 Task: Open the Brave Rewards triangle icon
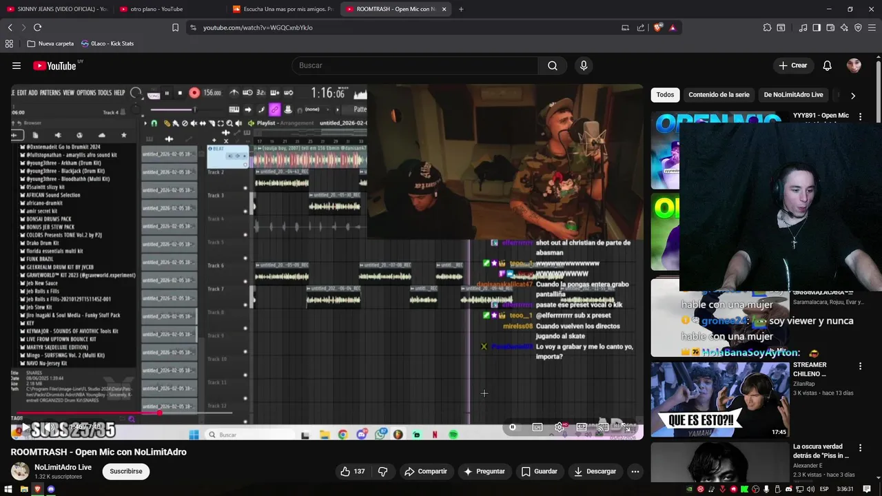[x=673, y=28]
